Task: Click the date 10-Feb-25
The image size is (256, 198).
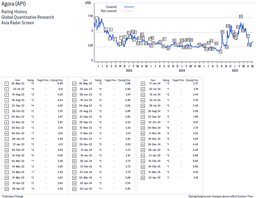Action: (x=154, y=161)
